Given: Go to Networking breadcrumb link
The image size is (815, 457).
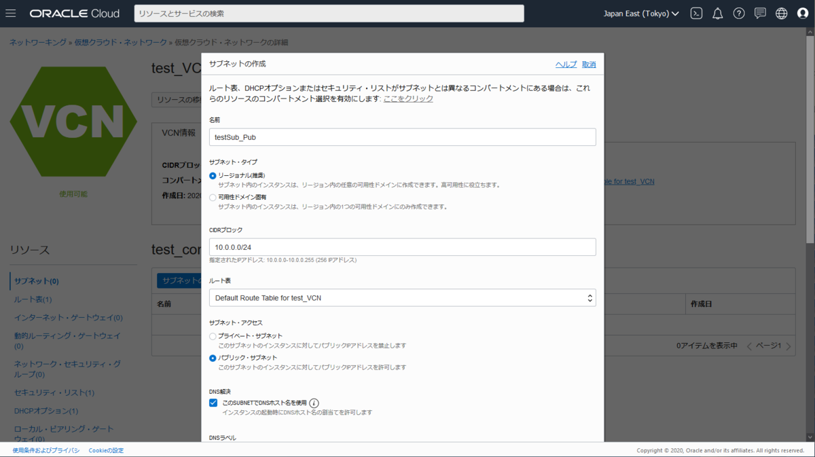Looking at the screenshot, I should tap(38, 42).
